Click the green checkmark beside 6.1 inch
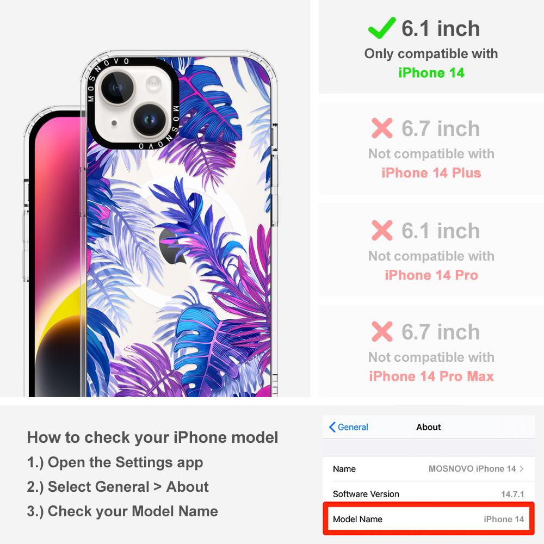Screen dimensions: 544x544 382,28
